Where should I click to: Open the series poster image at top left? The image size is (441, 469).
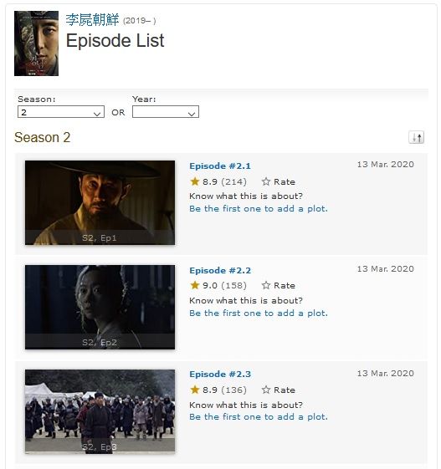pyautogui.click(x=36, y=43)
